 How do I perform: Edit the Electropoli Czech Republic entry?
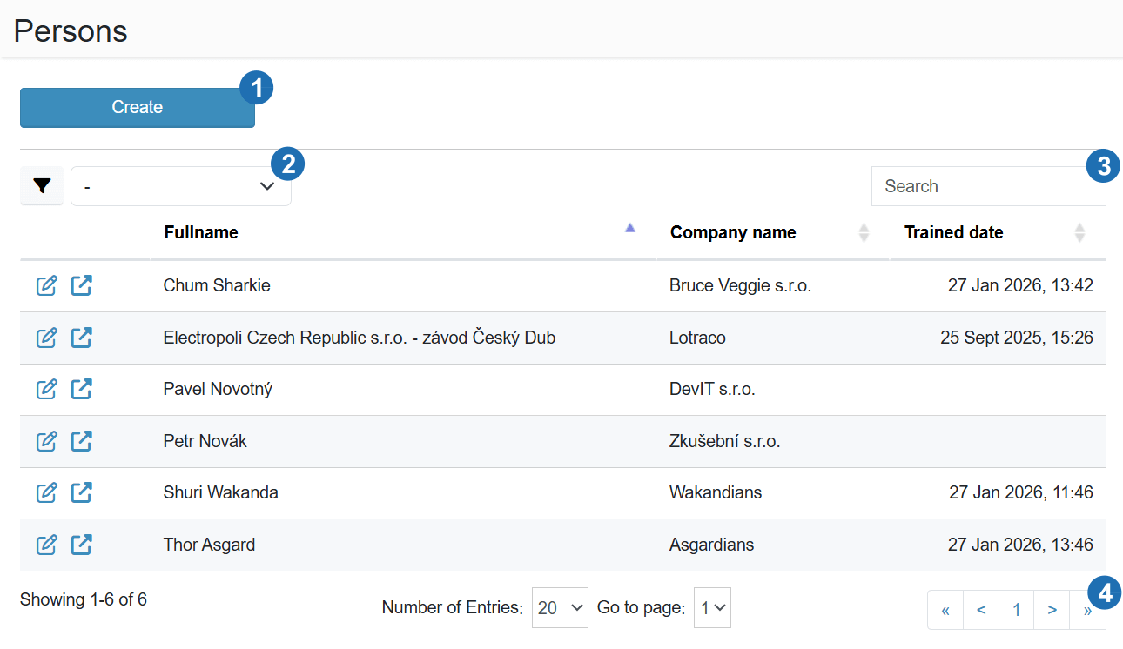pyautogui.click(x=47, y=338)
